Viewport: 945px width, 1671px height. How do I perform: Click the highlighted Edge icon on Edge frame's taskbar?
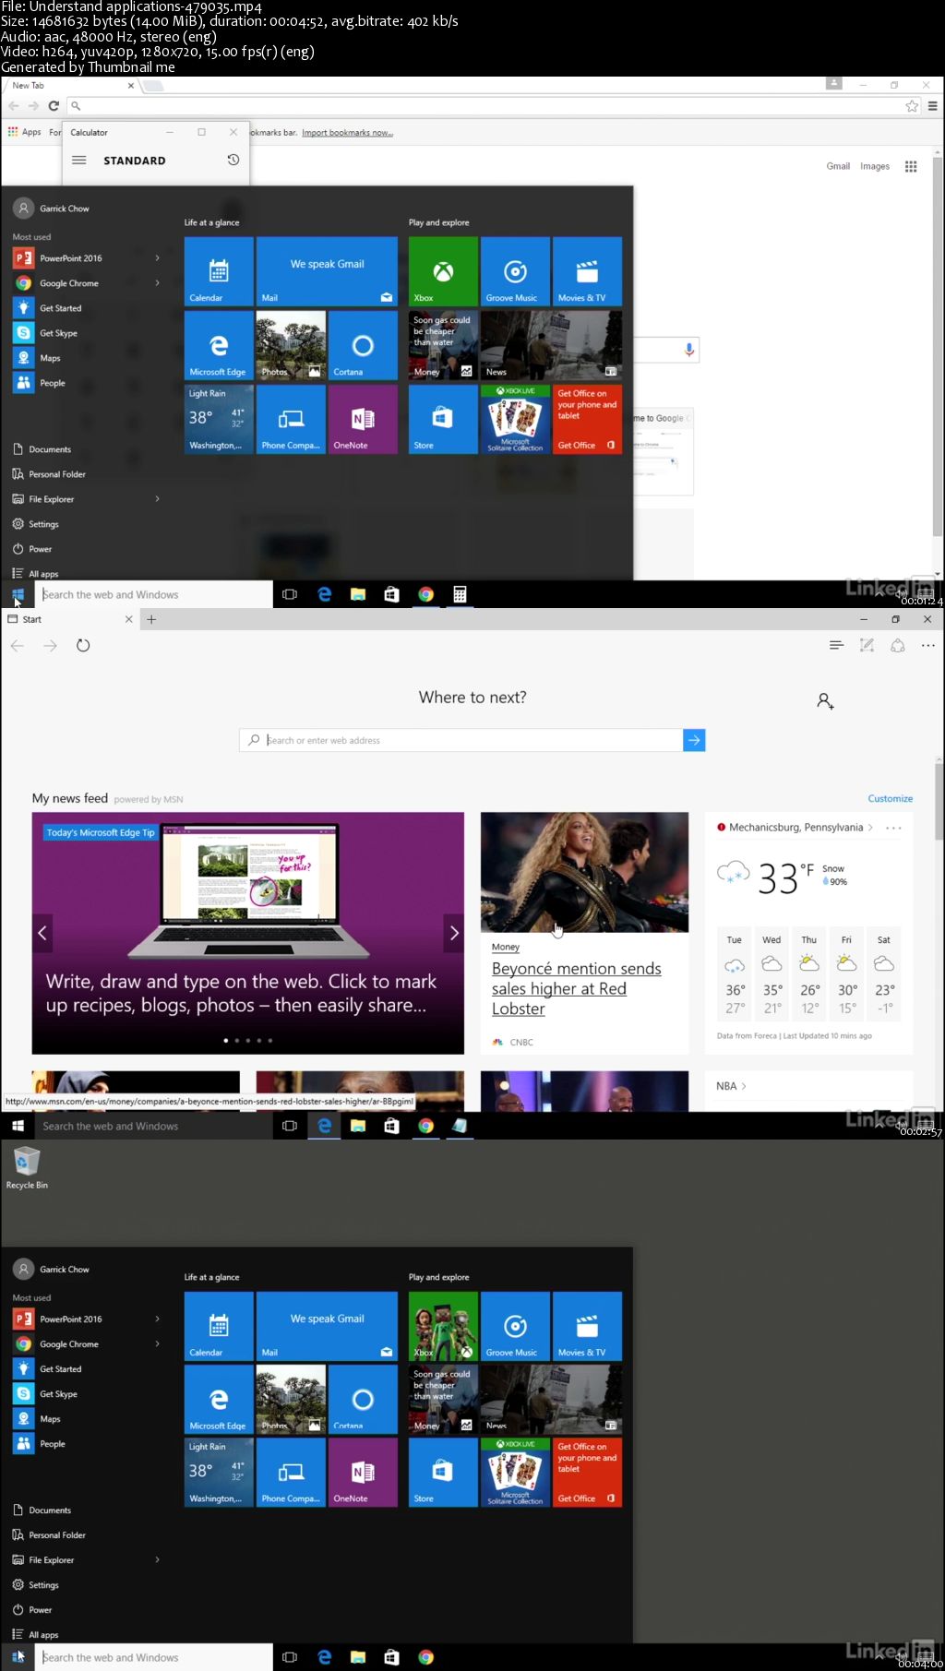pyautogui.click(x=324, y=1126)
